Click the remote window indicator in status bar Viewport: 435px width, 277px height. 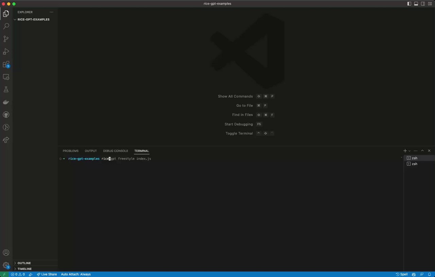pyautogui.click(x=4, y=274)
